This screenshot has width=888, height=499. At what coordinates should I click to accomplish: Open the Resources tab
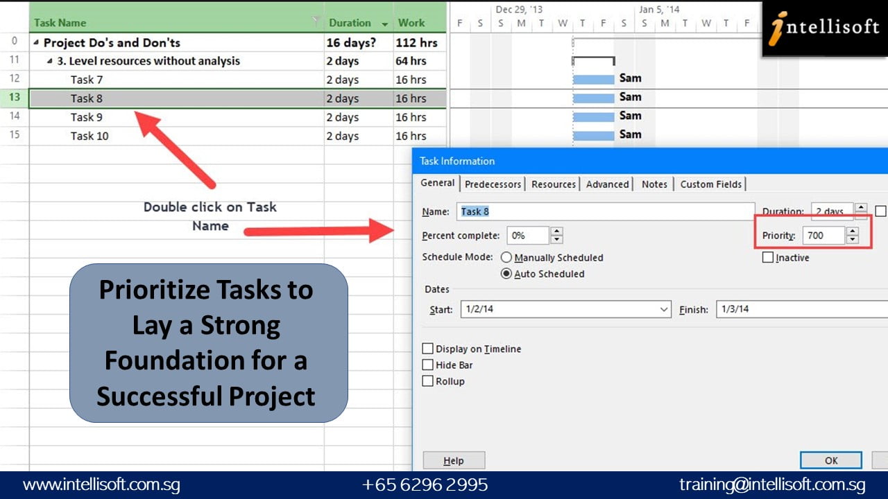tap(553, 184)
